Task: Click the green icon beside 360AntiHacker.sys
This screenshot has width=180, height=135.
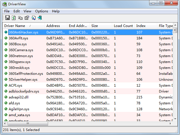Action: (x=6, y=32)
